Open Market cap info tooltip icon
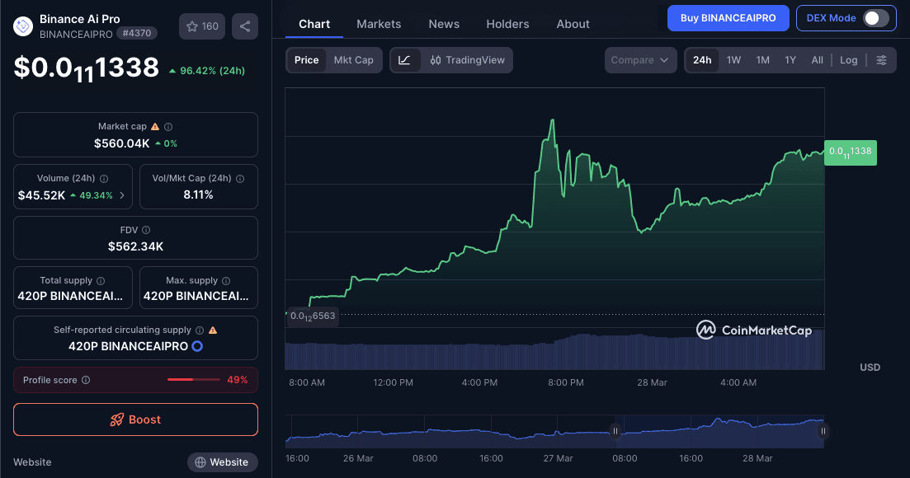 point(168,126)
